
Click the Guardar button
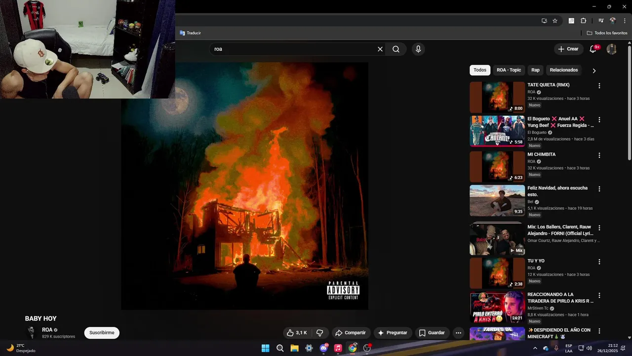pyautogui.click(x=432, y=333)
